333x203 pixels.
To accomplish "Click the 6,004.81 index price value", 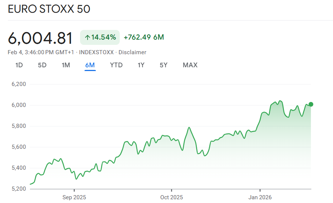I will 40,38.
